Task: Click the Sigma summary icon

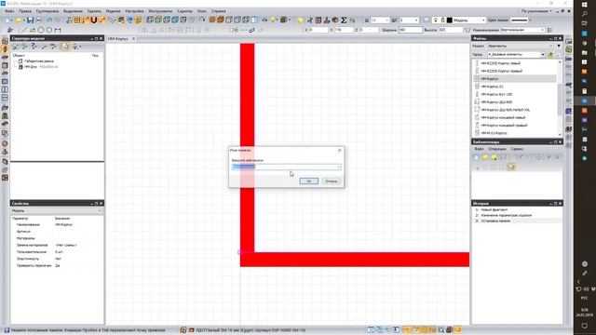Action: (x=344, y=20)
